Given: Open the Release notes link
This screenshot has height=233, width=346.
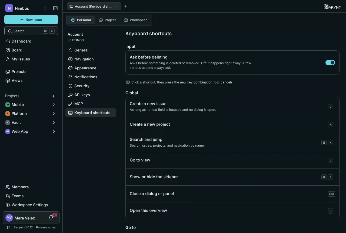Looking at the screenshot, I should [46, 227].
